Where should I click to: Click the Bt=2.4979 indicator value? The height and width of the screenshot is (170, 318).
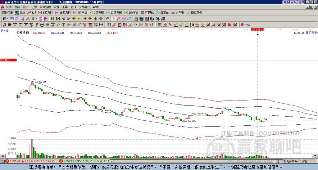(112, 33)
